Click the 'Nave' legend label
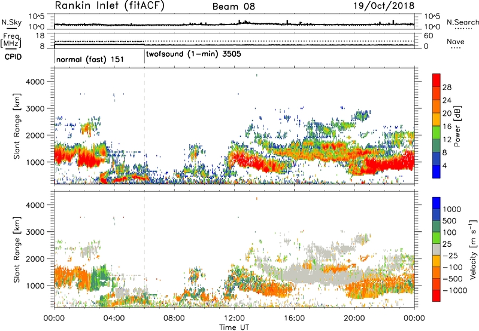The width and height of the screenshot is (479, 331). click(x=455, y=42)
